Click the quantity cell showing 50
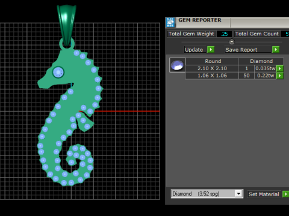The image size is (289, 216). pos(246,76)
